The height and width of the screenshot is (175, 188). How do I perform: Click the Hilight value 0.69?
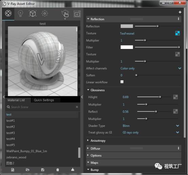pyautogui.click(x=126, y=97)
